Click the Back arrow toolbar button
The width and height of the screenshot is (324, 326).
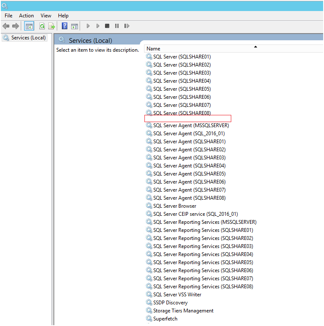[x=6, y=26]
